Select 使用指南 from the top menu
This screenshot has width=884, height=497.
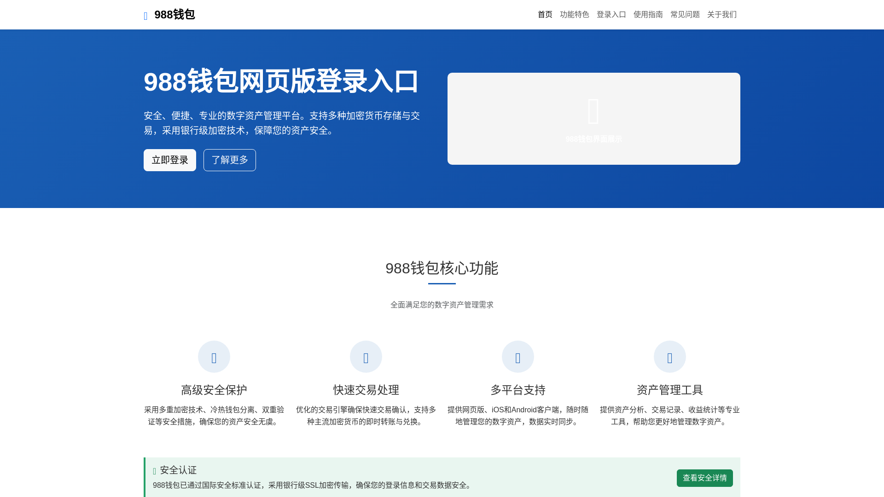click(648, 15)
